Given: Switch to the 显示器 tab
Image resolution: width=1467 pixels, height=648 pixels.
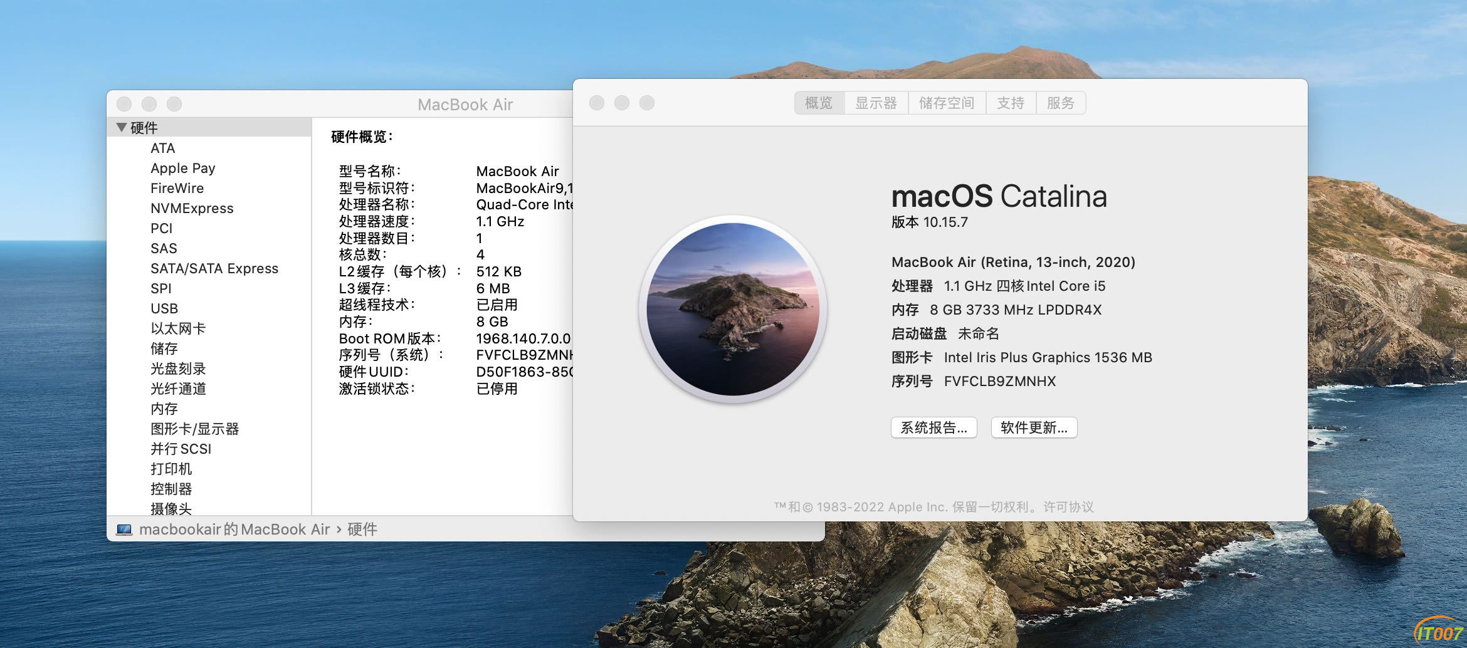Looking at the screenshot, I should point(876,103).
